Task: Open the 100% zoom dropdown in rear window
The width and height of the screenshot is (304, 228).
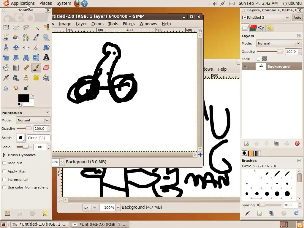Action: [x=118, y=208]
